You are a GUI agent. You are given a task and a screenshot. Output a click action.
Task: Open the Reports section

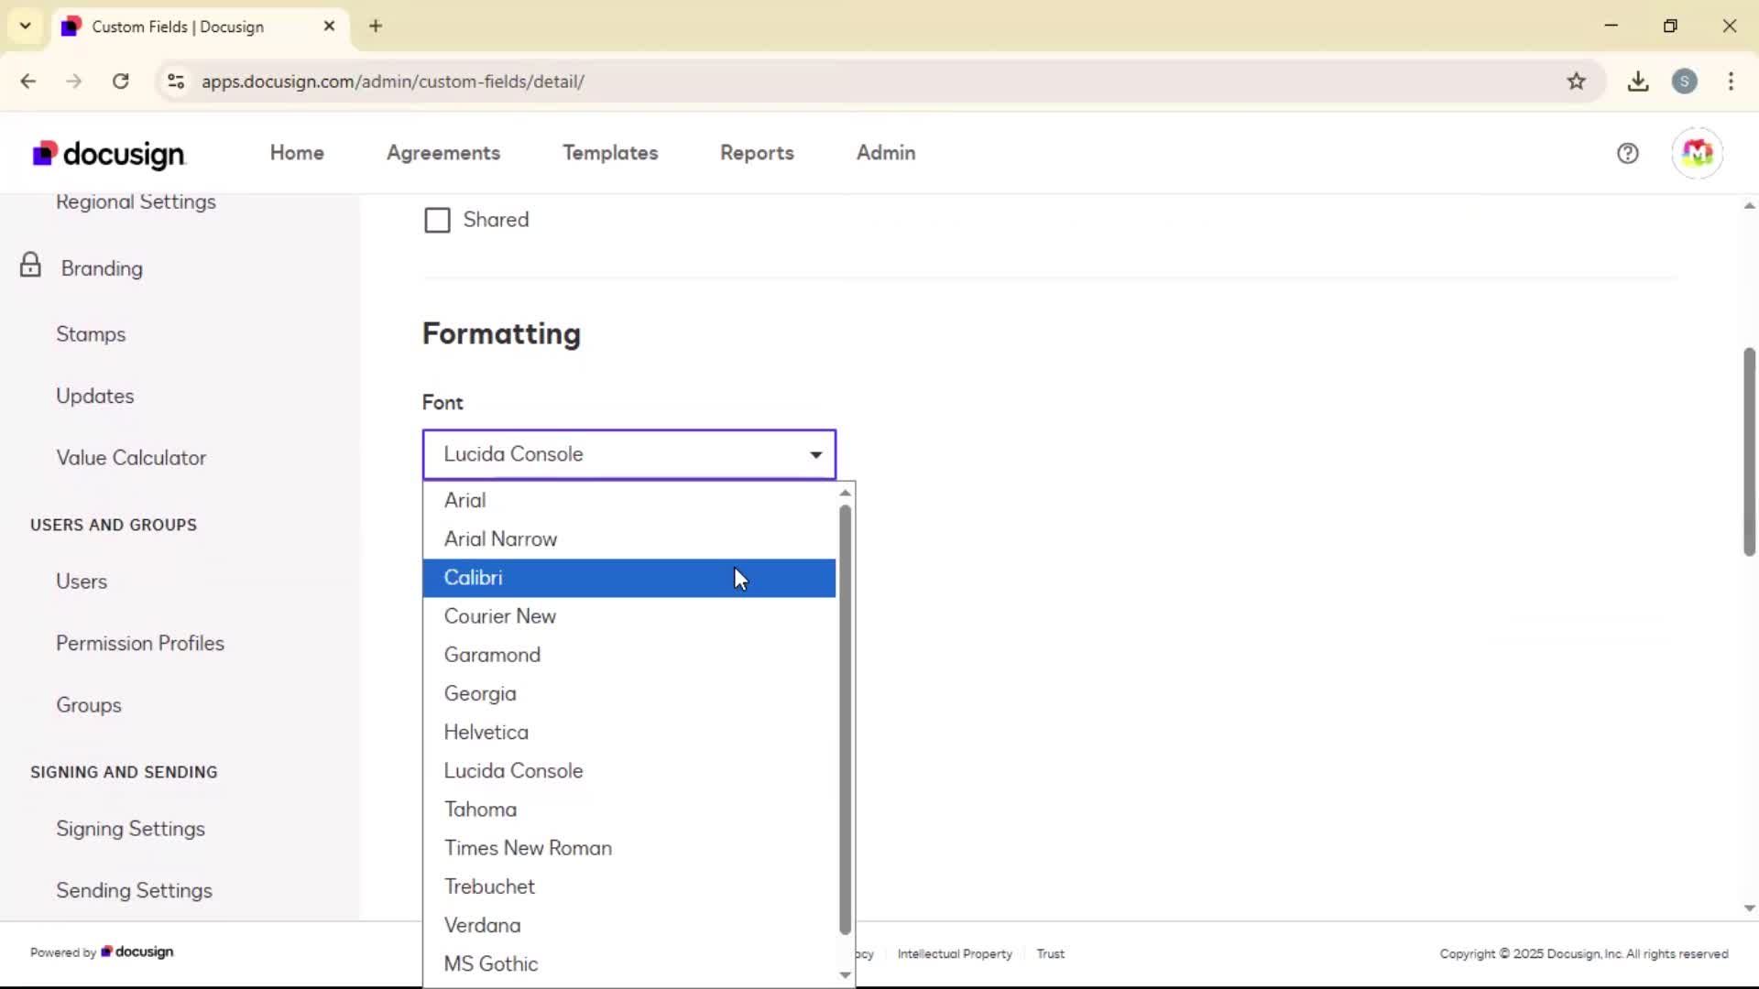point(757,153)
